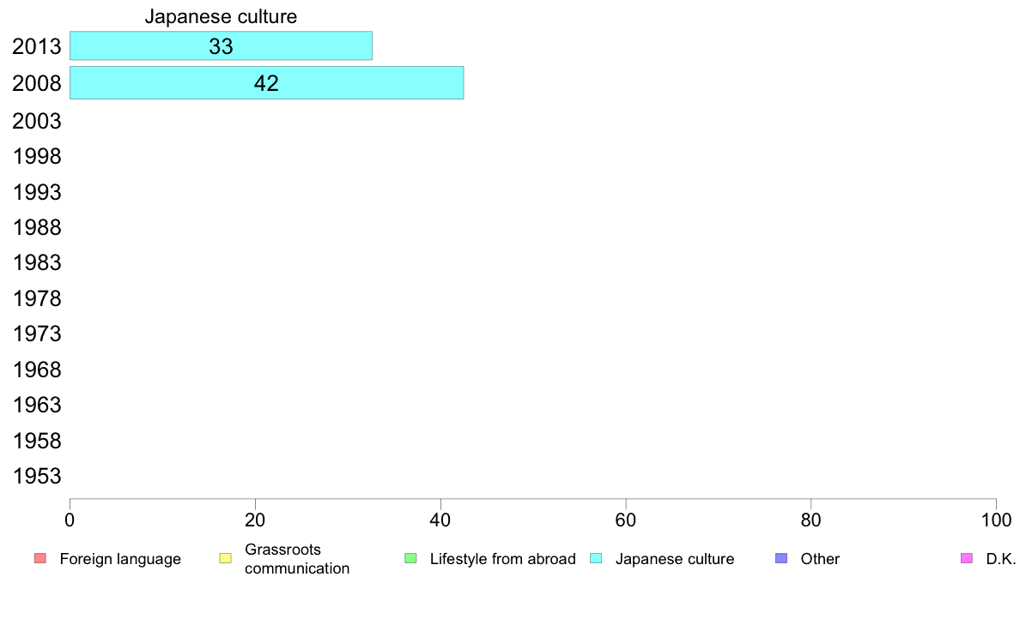The height and width of the screenshot is (631, 1020).
Task: Click the Lifestyle from abroad legend text
Action: [x=503, y=559]
